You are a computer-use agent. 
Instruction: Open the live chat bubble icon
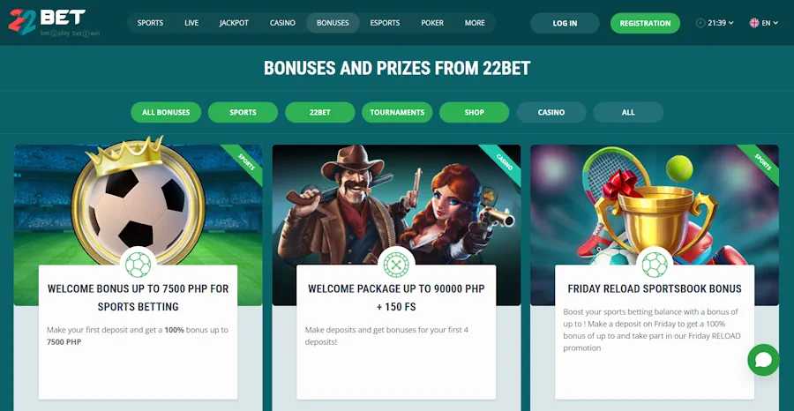[x=763, y=360]
